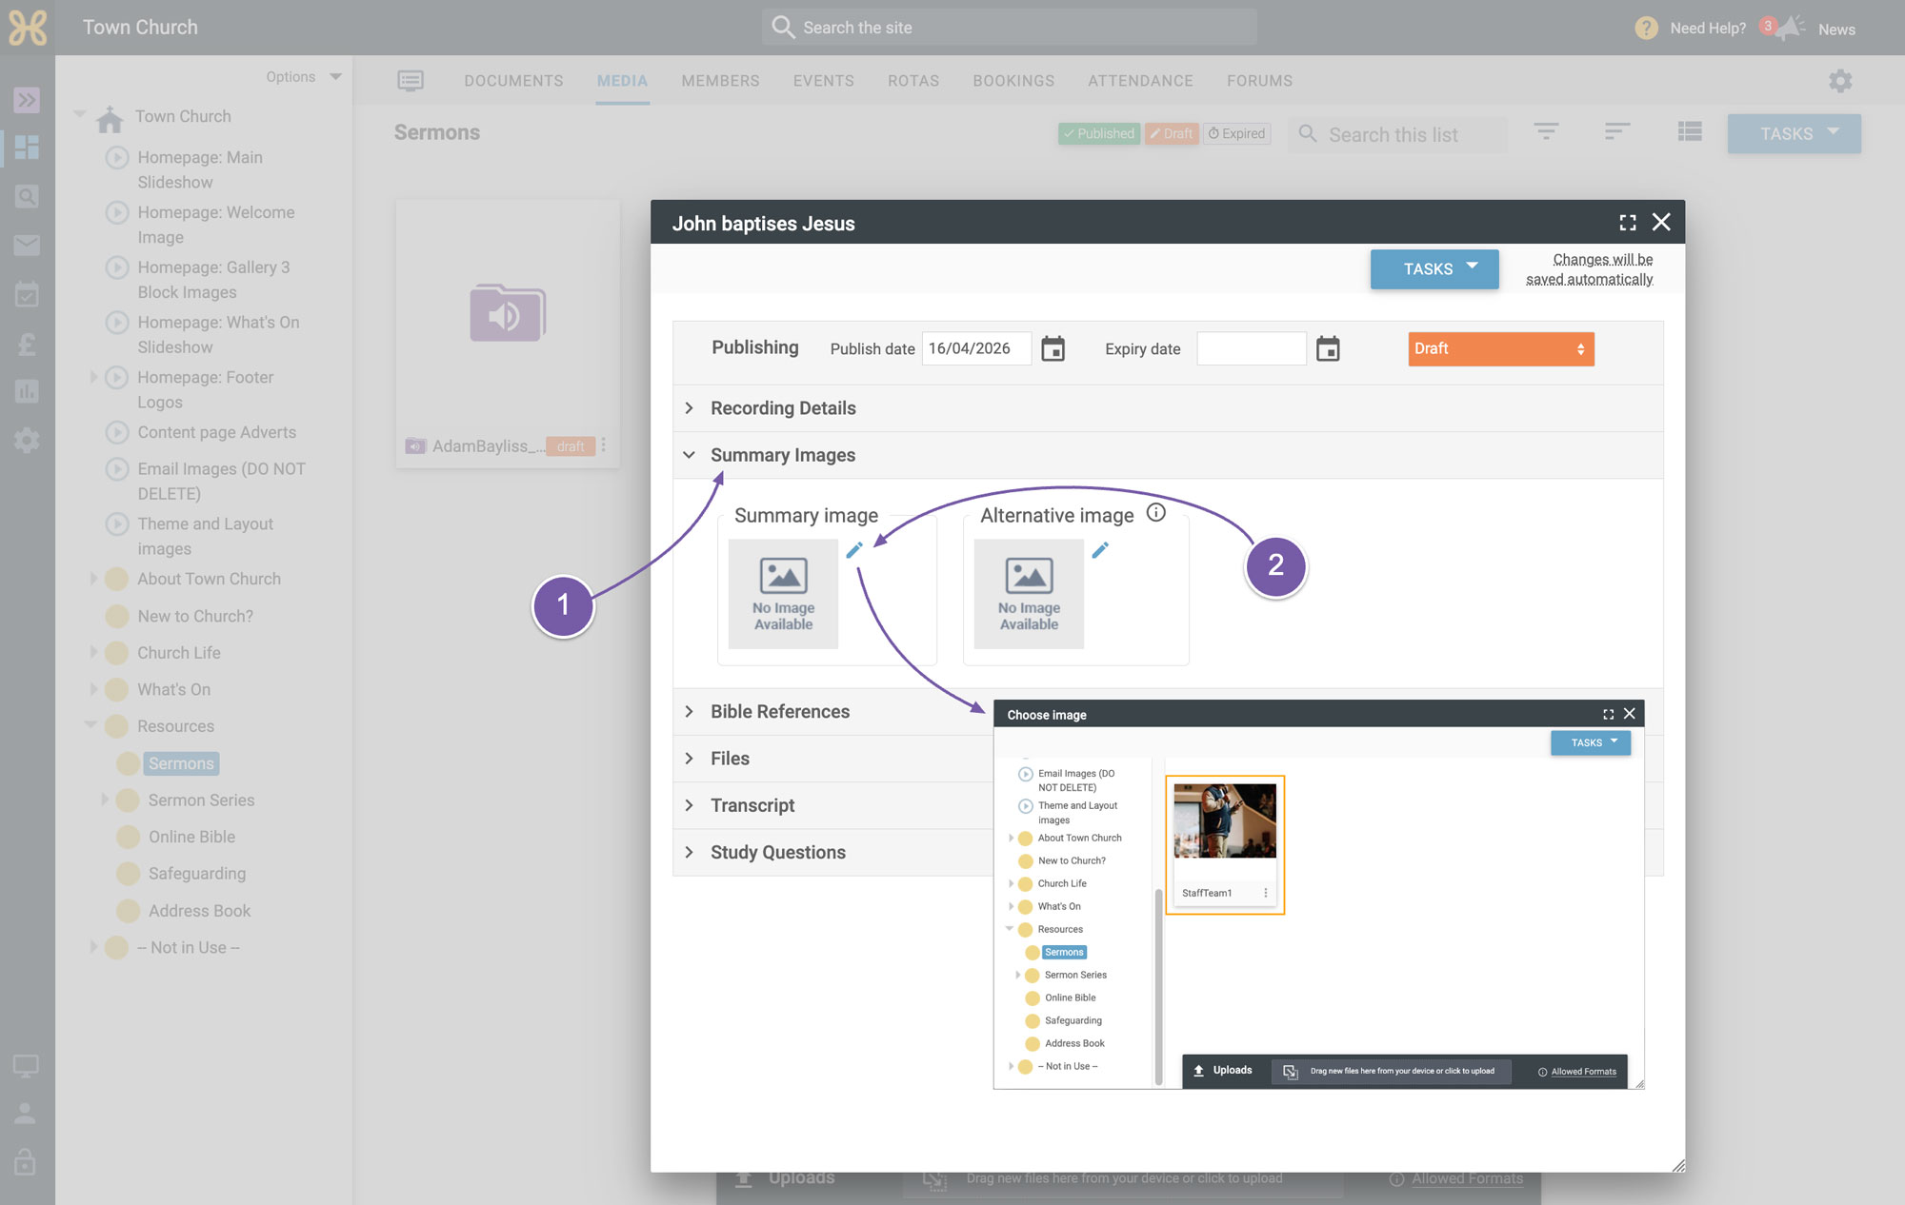Toggle the Expired status filter
Screen dimensions: 1905x1205
pos(1237,134)
